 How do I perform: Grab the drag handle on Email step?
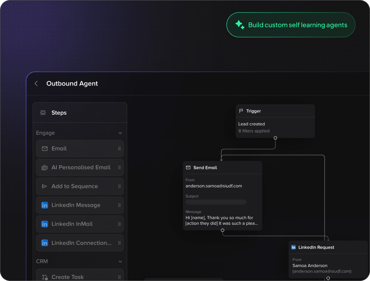[119, 149]
